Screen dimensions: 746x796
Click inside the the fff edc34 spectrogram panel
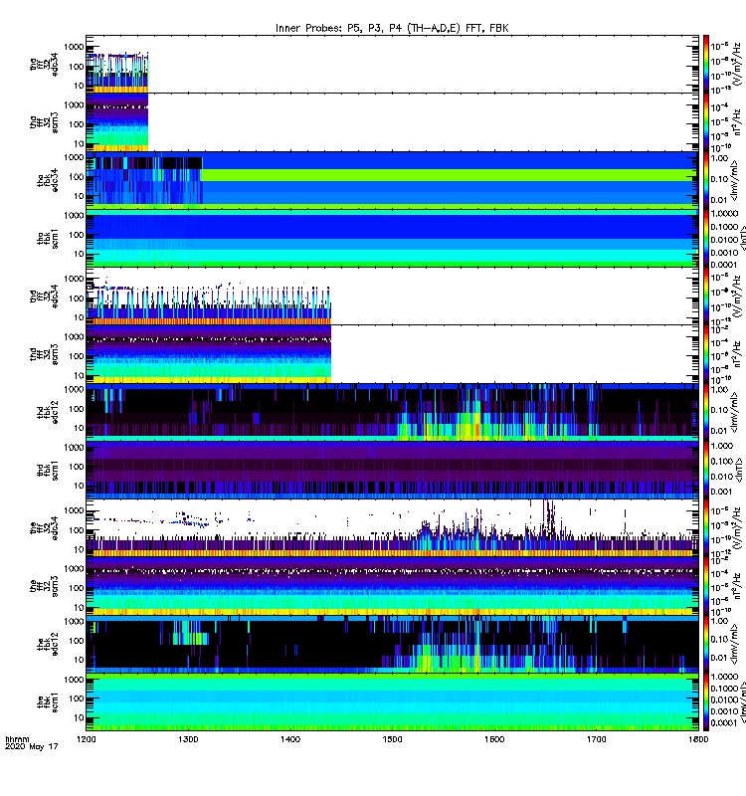392,528
